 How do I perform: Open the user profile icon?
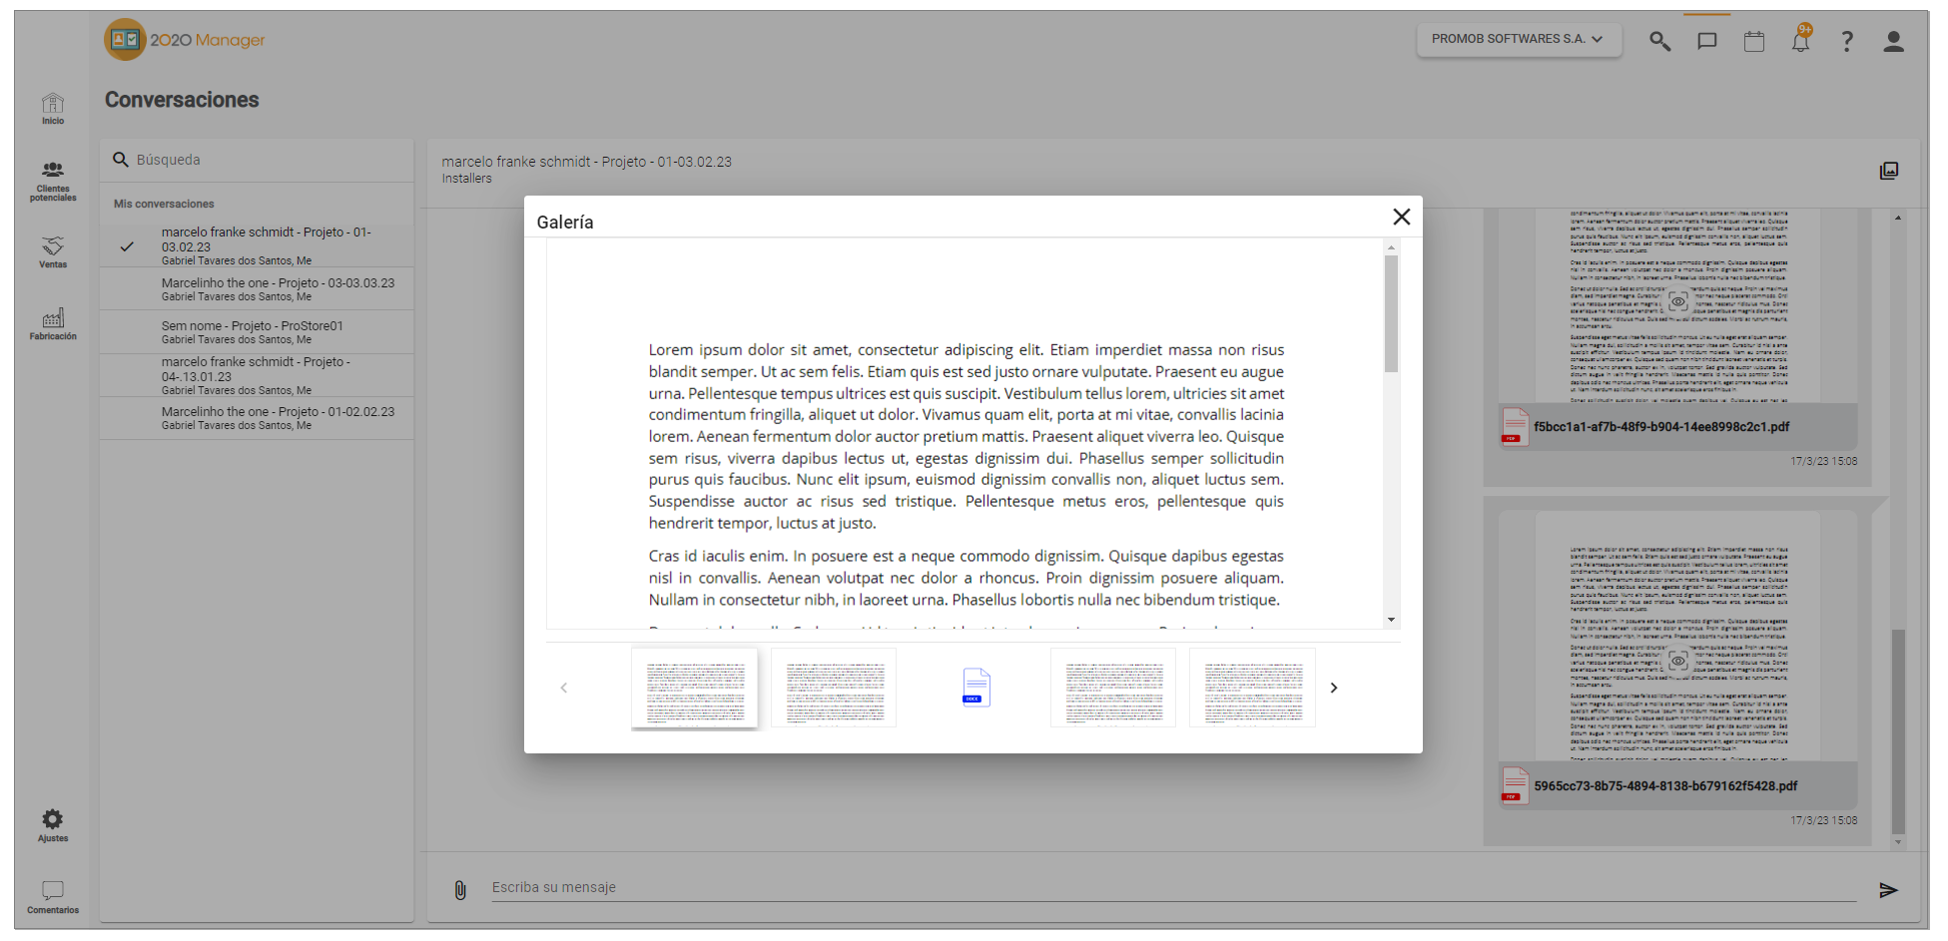click(1893, 41)
